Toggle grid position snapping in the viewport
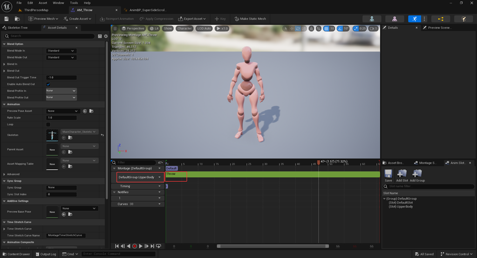The height and width of the screenshot is (258, 477). (326, 28)
